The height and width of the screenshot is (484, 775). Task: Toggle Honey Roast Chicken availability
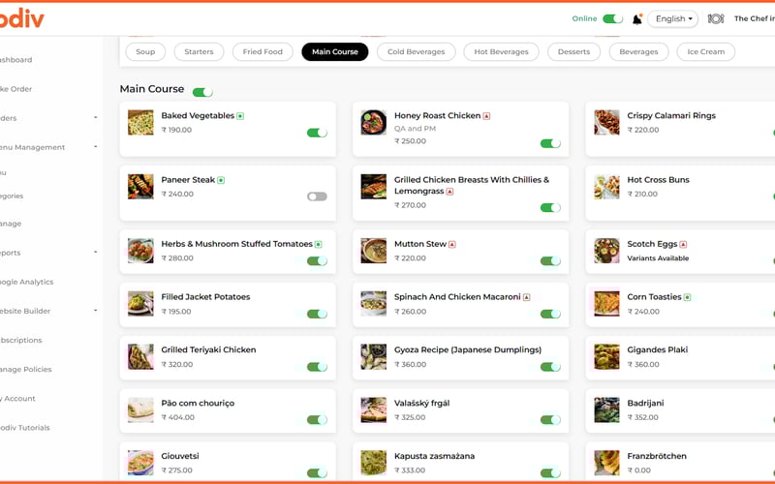coord(550,143)
